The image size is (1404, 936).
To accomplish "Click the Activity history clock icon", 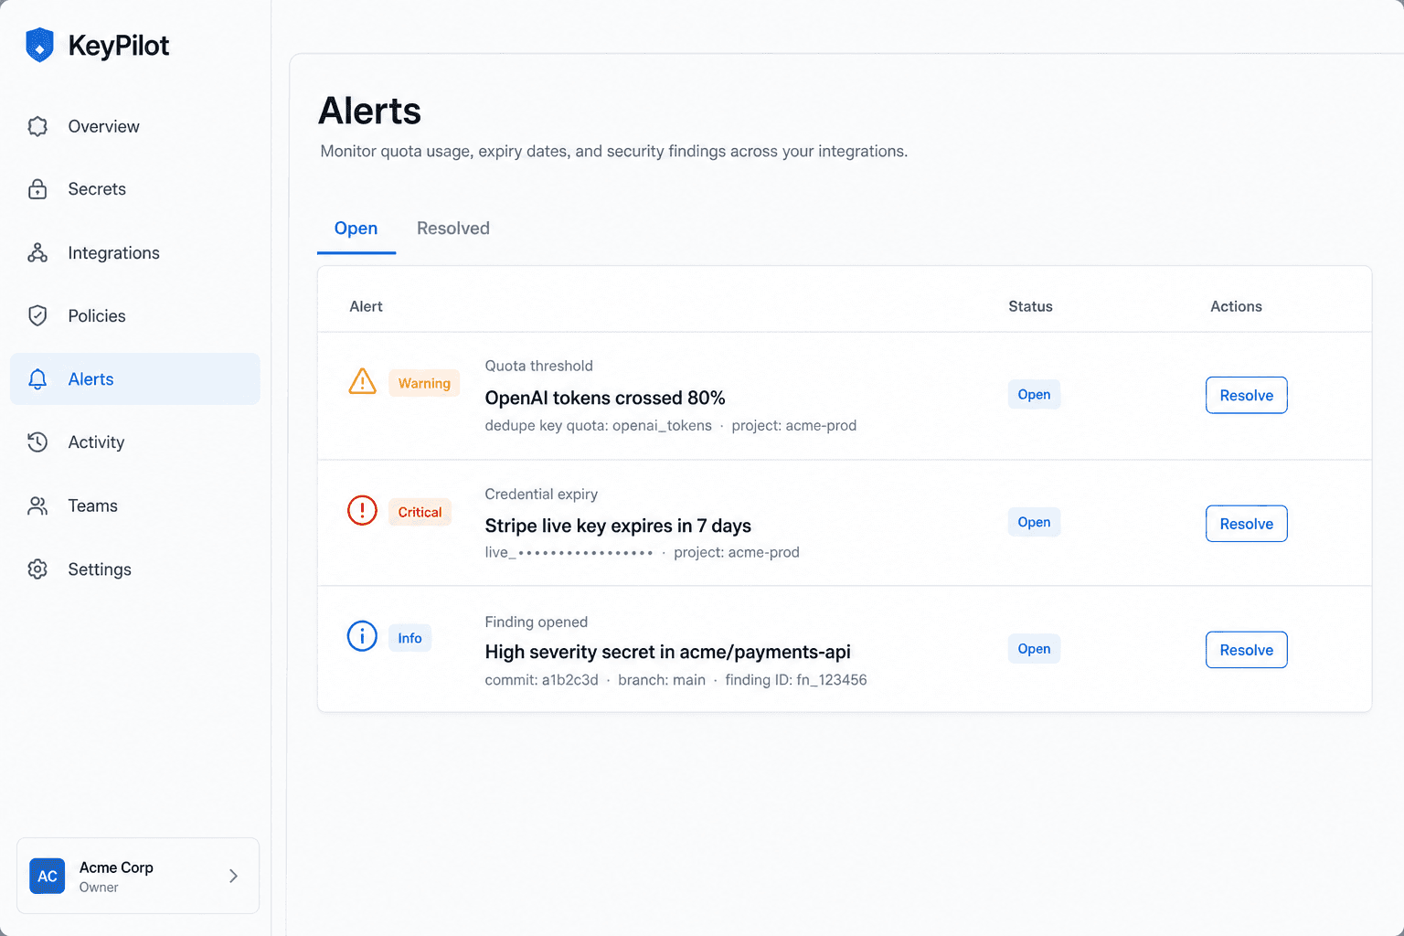I will coord(37,442).
